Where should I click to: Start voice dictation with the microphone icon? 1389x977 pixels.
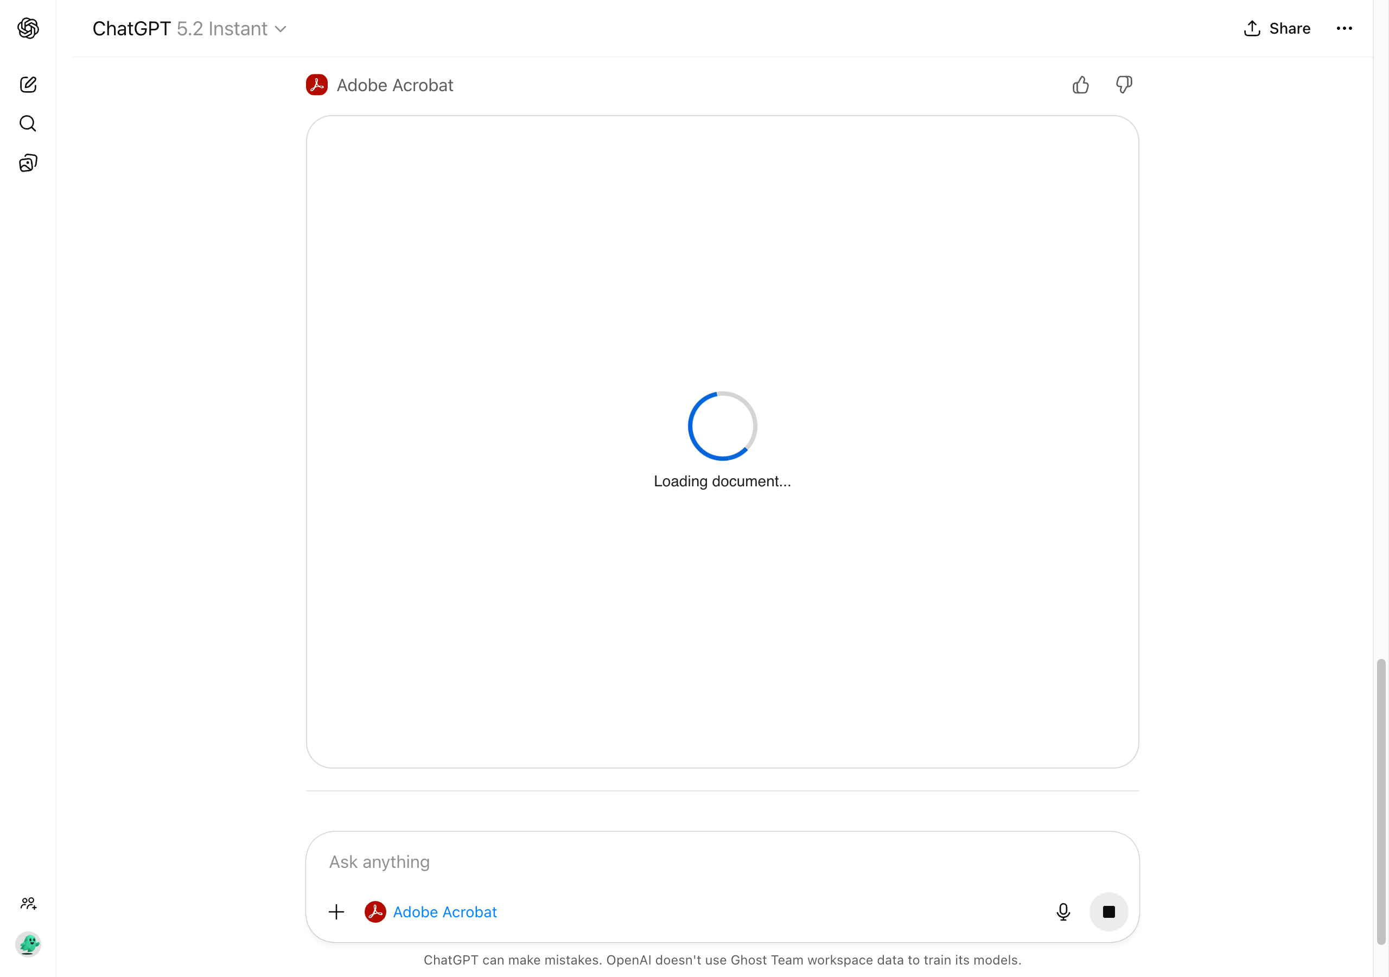pyautogui.click(x=1063, y=912)
